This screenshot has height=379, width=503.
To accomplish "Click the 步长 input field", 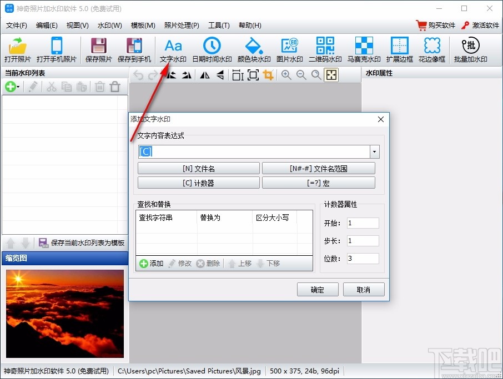I will 363,240.
